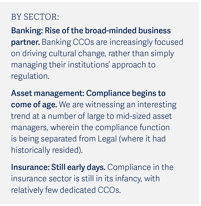Click the parenthetical "(where it had"
Image resolution: width=201 pixels, height=206 pixels.
coord(143,139)
